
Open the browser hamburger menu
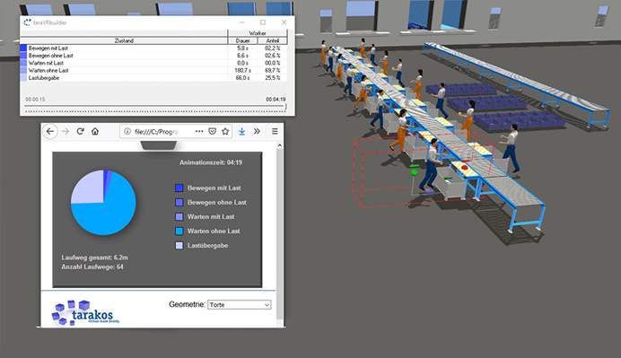[x=275, y=131]
